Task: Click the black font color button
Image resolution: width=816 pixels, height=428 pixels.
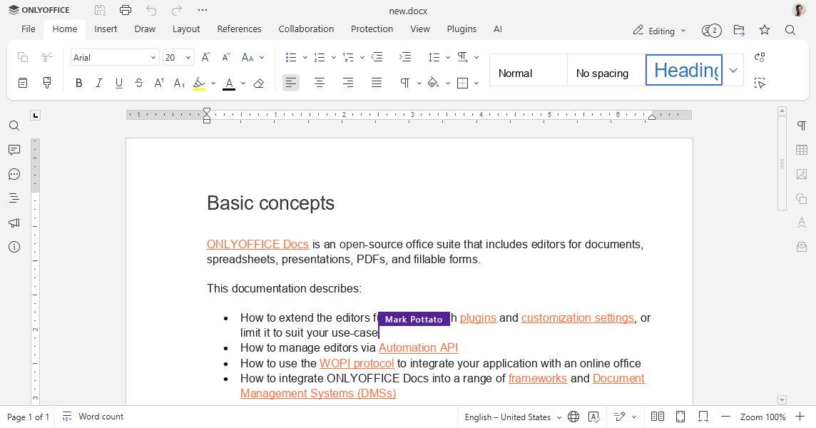Action: 229,83
